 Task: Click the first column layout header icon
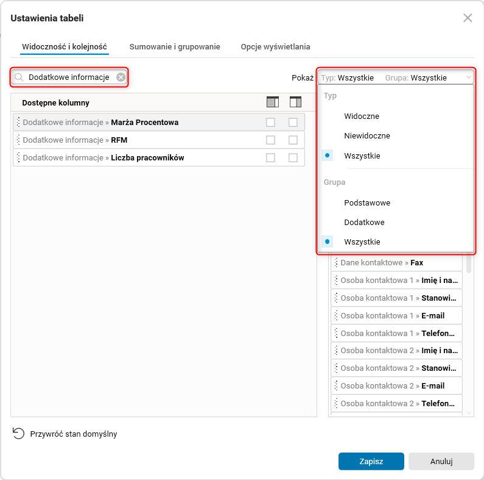coord(272,102)
